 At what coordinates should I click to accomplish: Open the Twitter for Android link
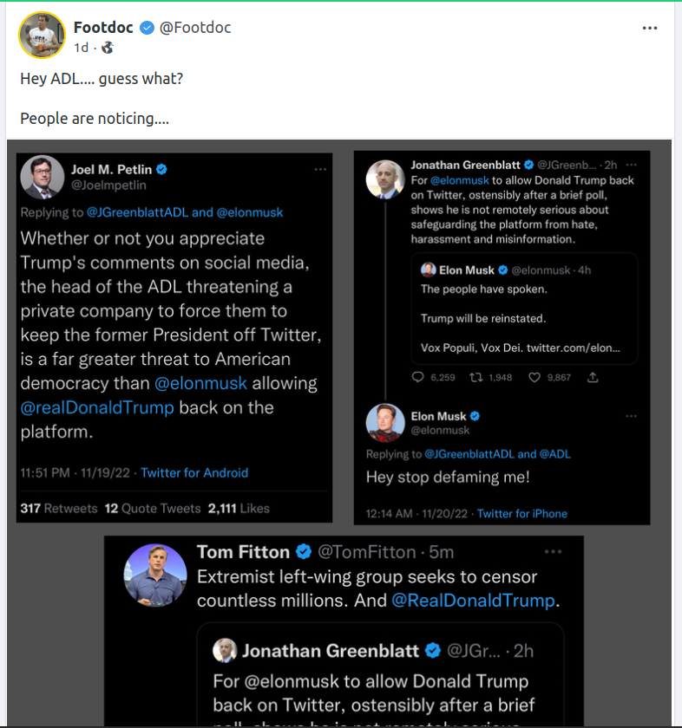[x=194, y=472]
